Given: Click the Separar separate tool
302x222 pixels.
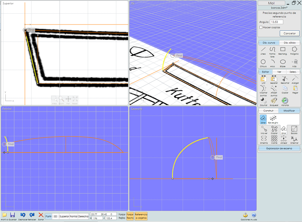Looking at the screenshot, I should coord(274,80).
